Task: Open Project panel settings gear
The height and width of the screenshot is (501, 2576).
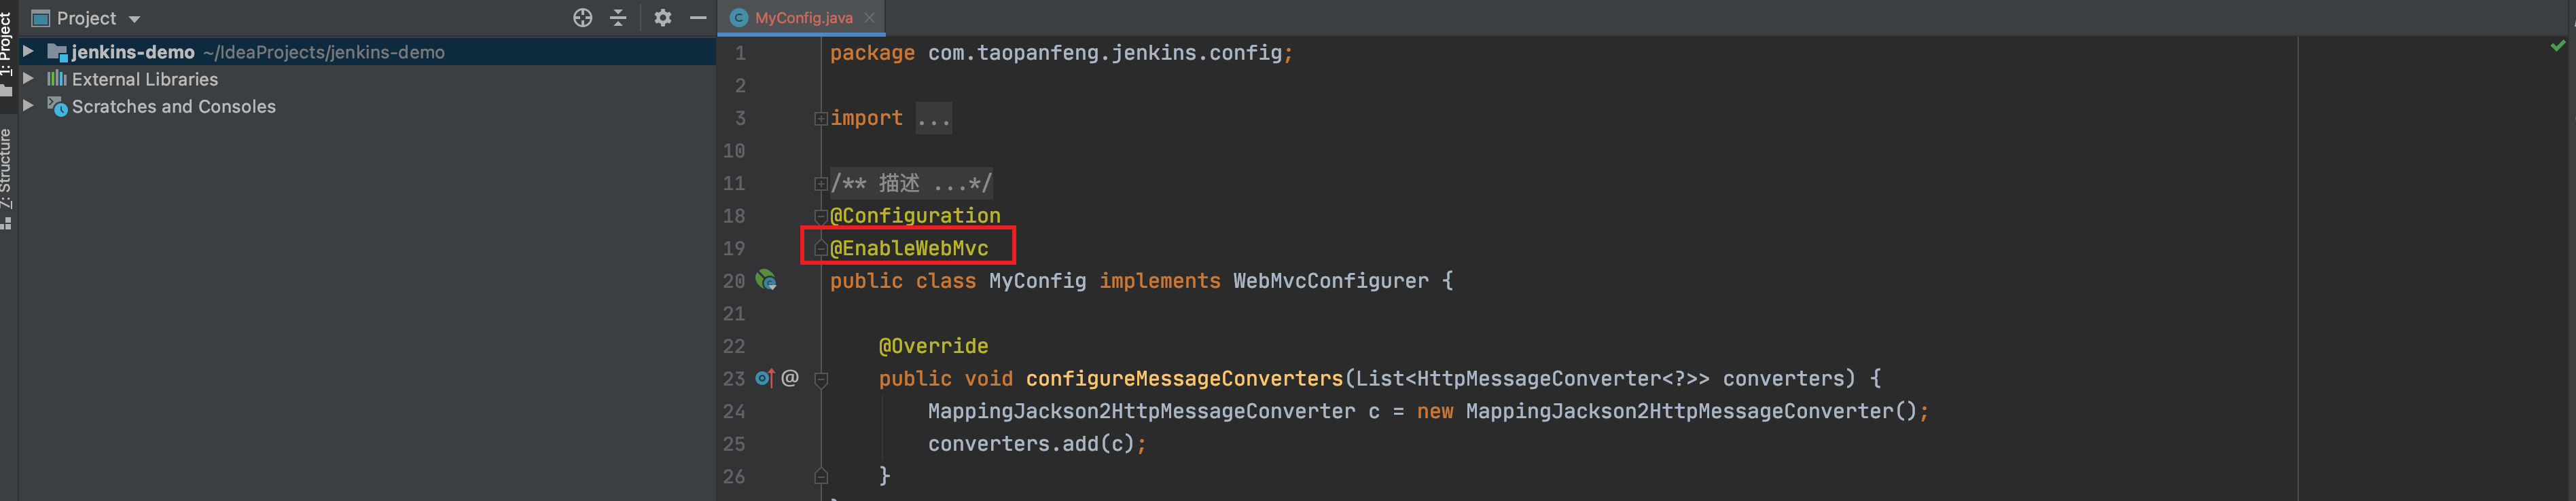Action: (662, 18)
